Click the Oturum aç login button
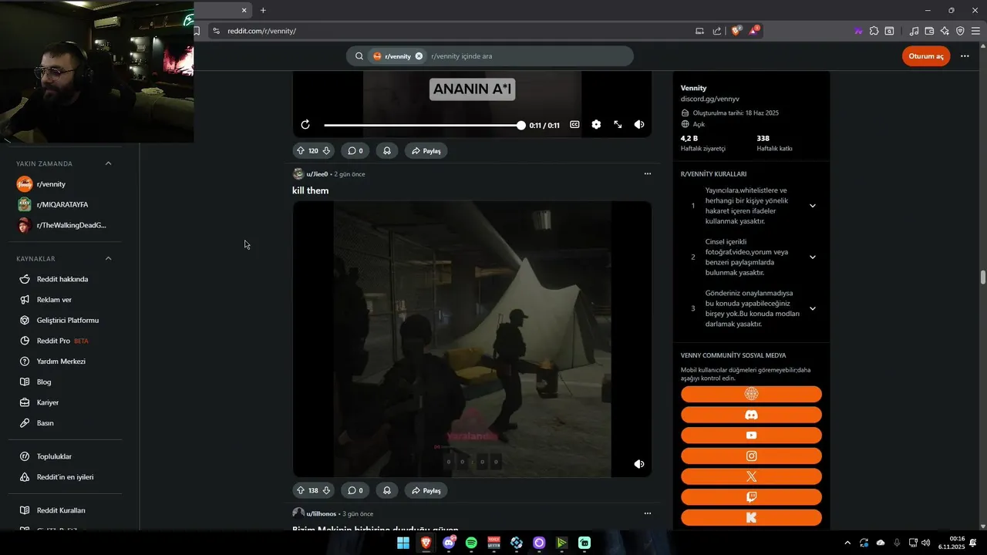 [x=926, y=56]
